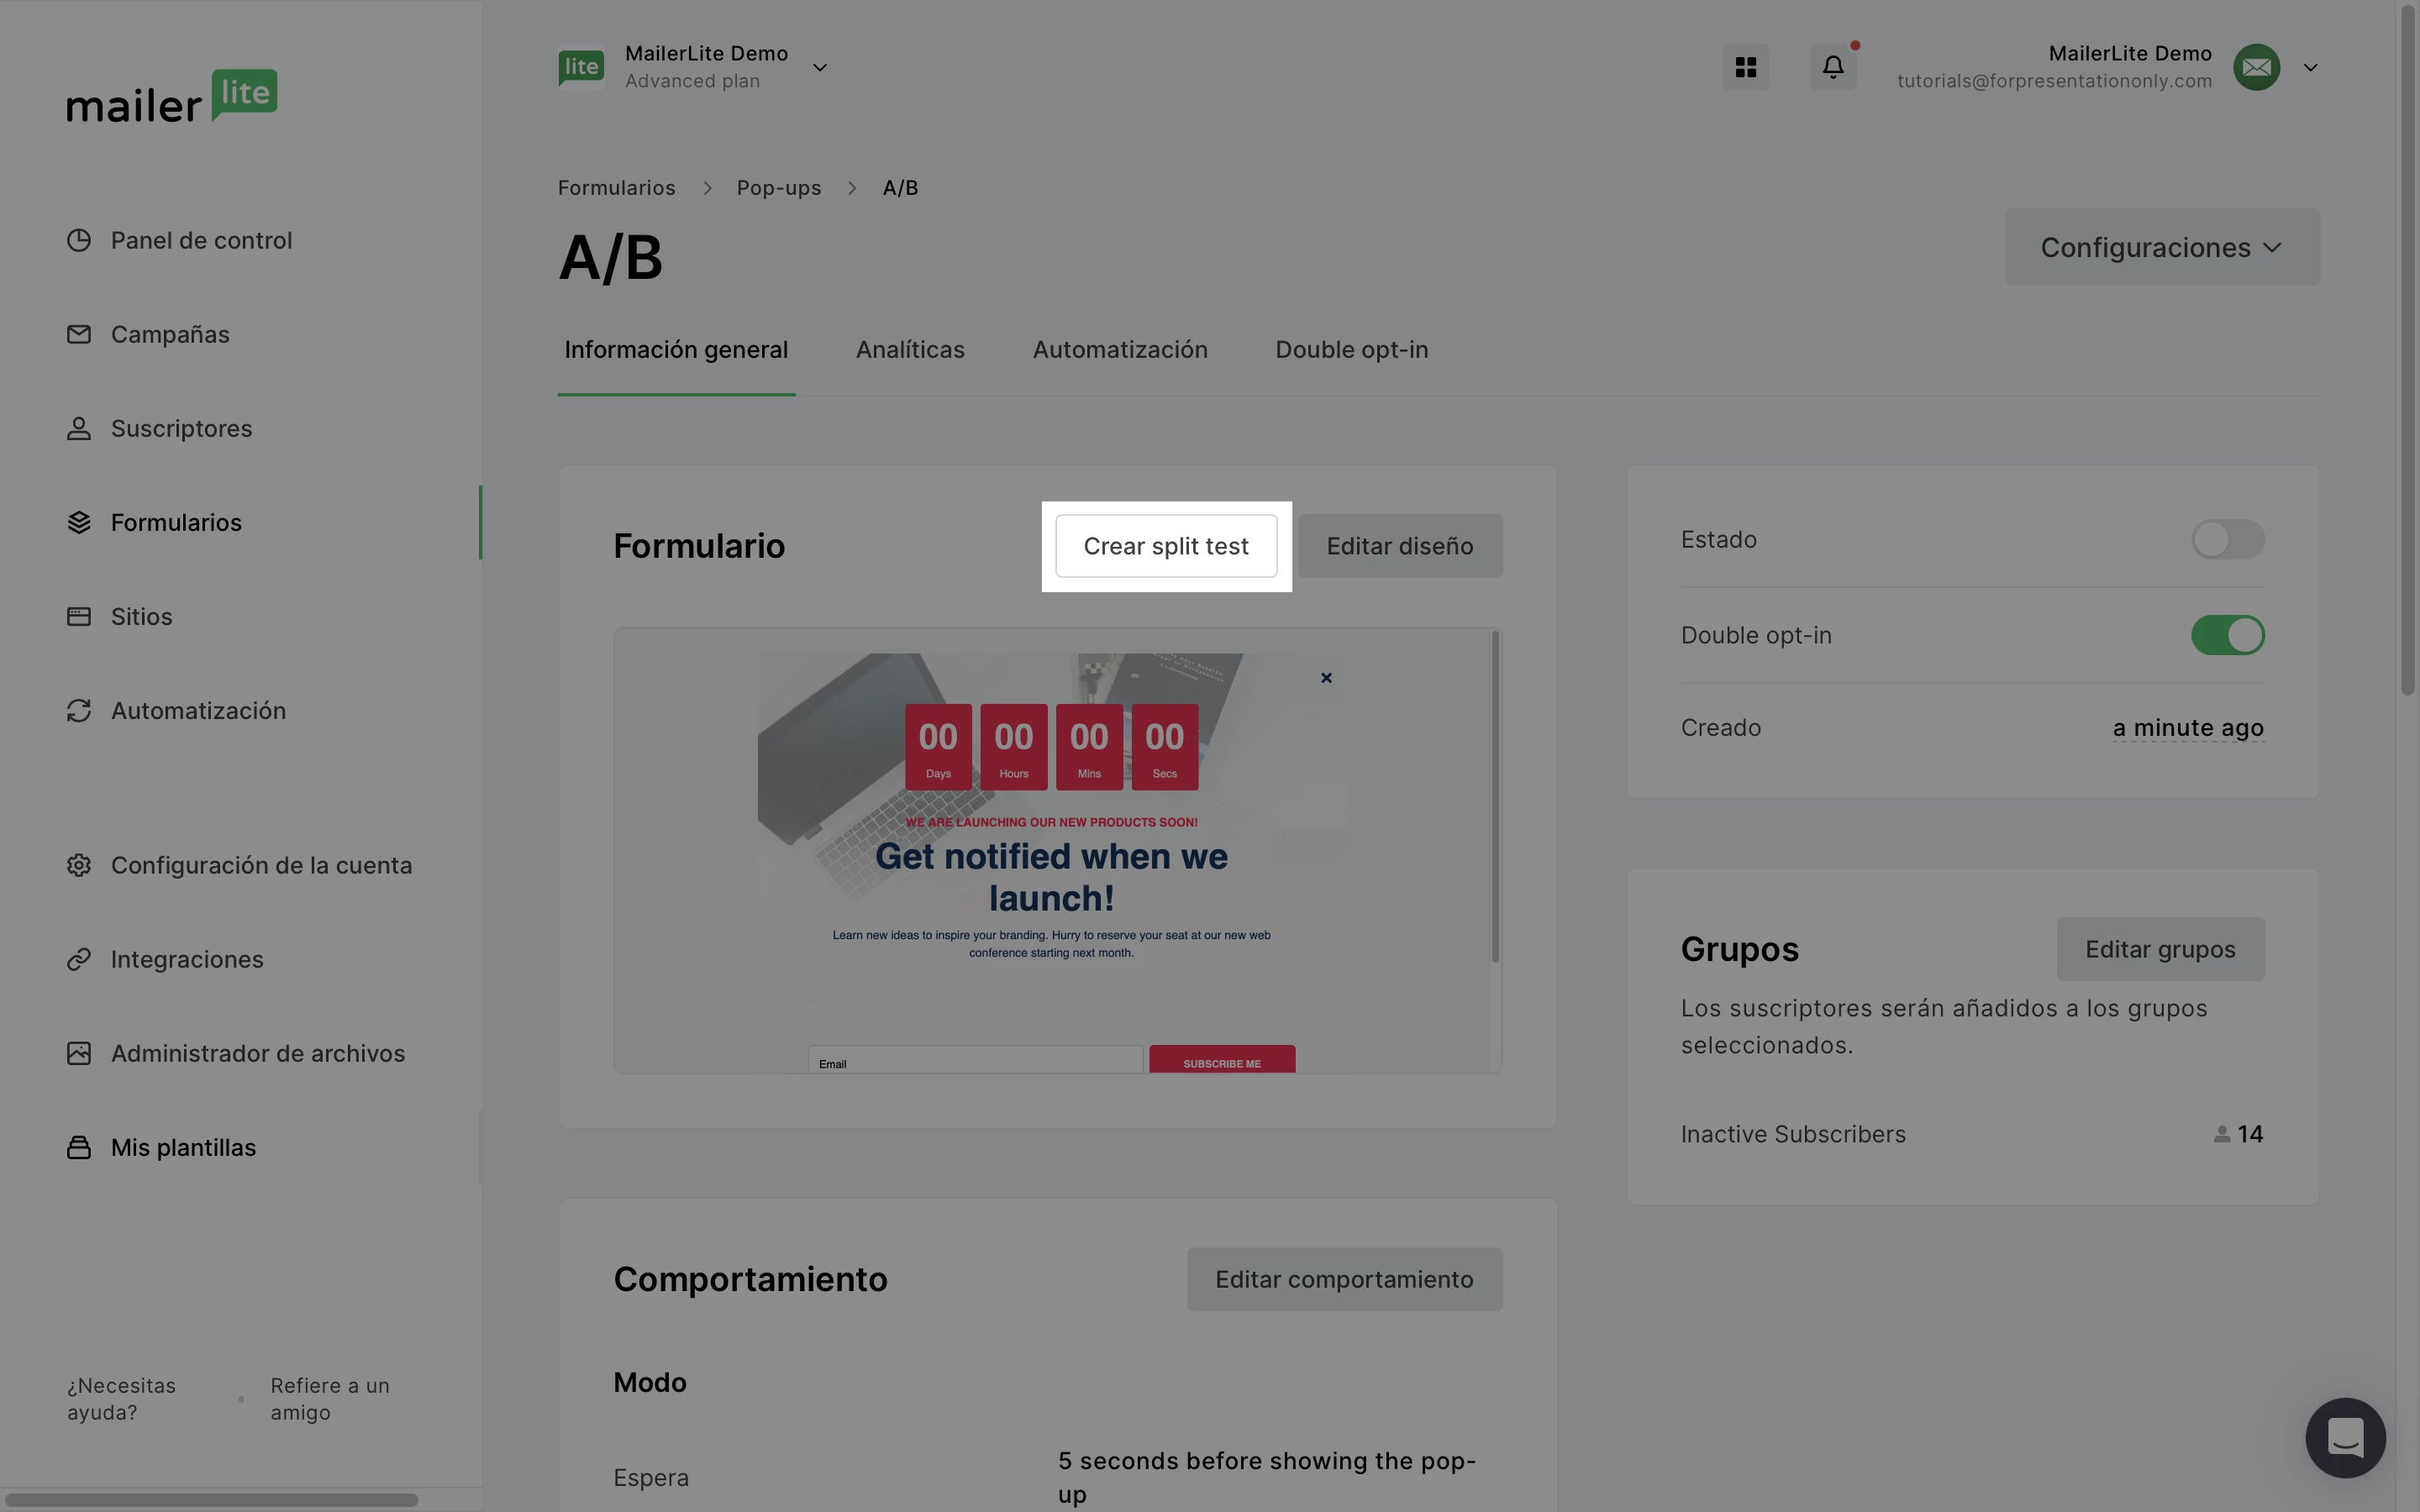Click the Sitios browser icon
Viewport: 2420px width, 1512px height.
click(79, 616)
